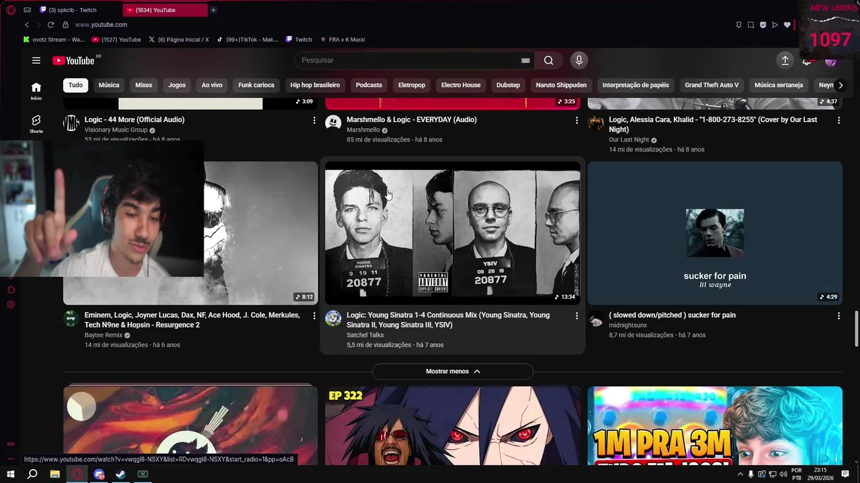Add page to bookmarks with heart icon
860x483 pixels.
point(787,25)
